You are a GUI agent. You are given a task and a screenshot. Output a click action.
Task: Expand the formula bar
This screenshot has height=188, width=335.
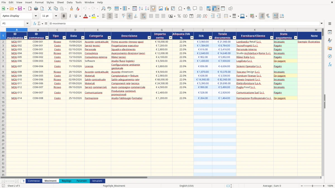(322, 23)
